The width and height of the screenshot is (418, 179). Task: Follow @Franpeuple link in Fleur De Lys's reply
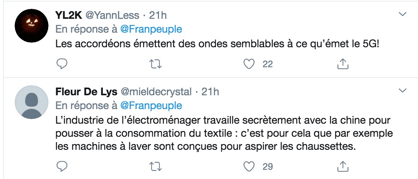click(x=151, y=106)
